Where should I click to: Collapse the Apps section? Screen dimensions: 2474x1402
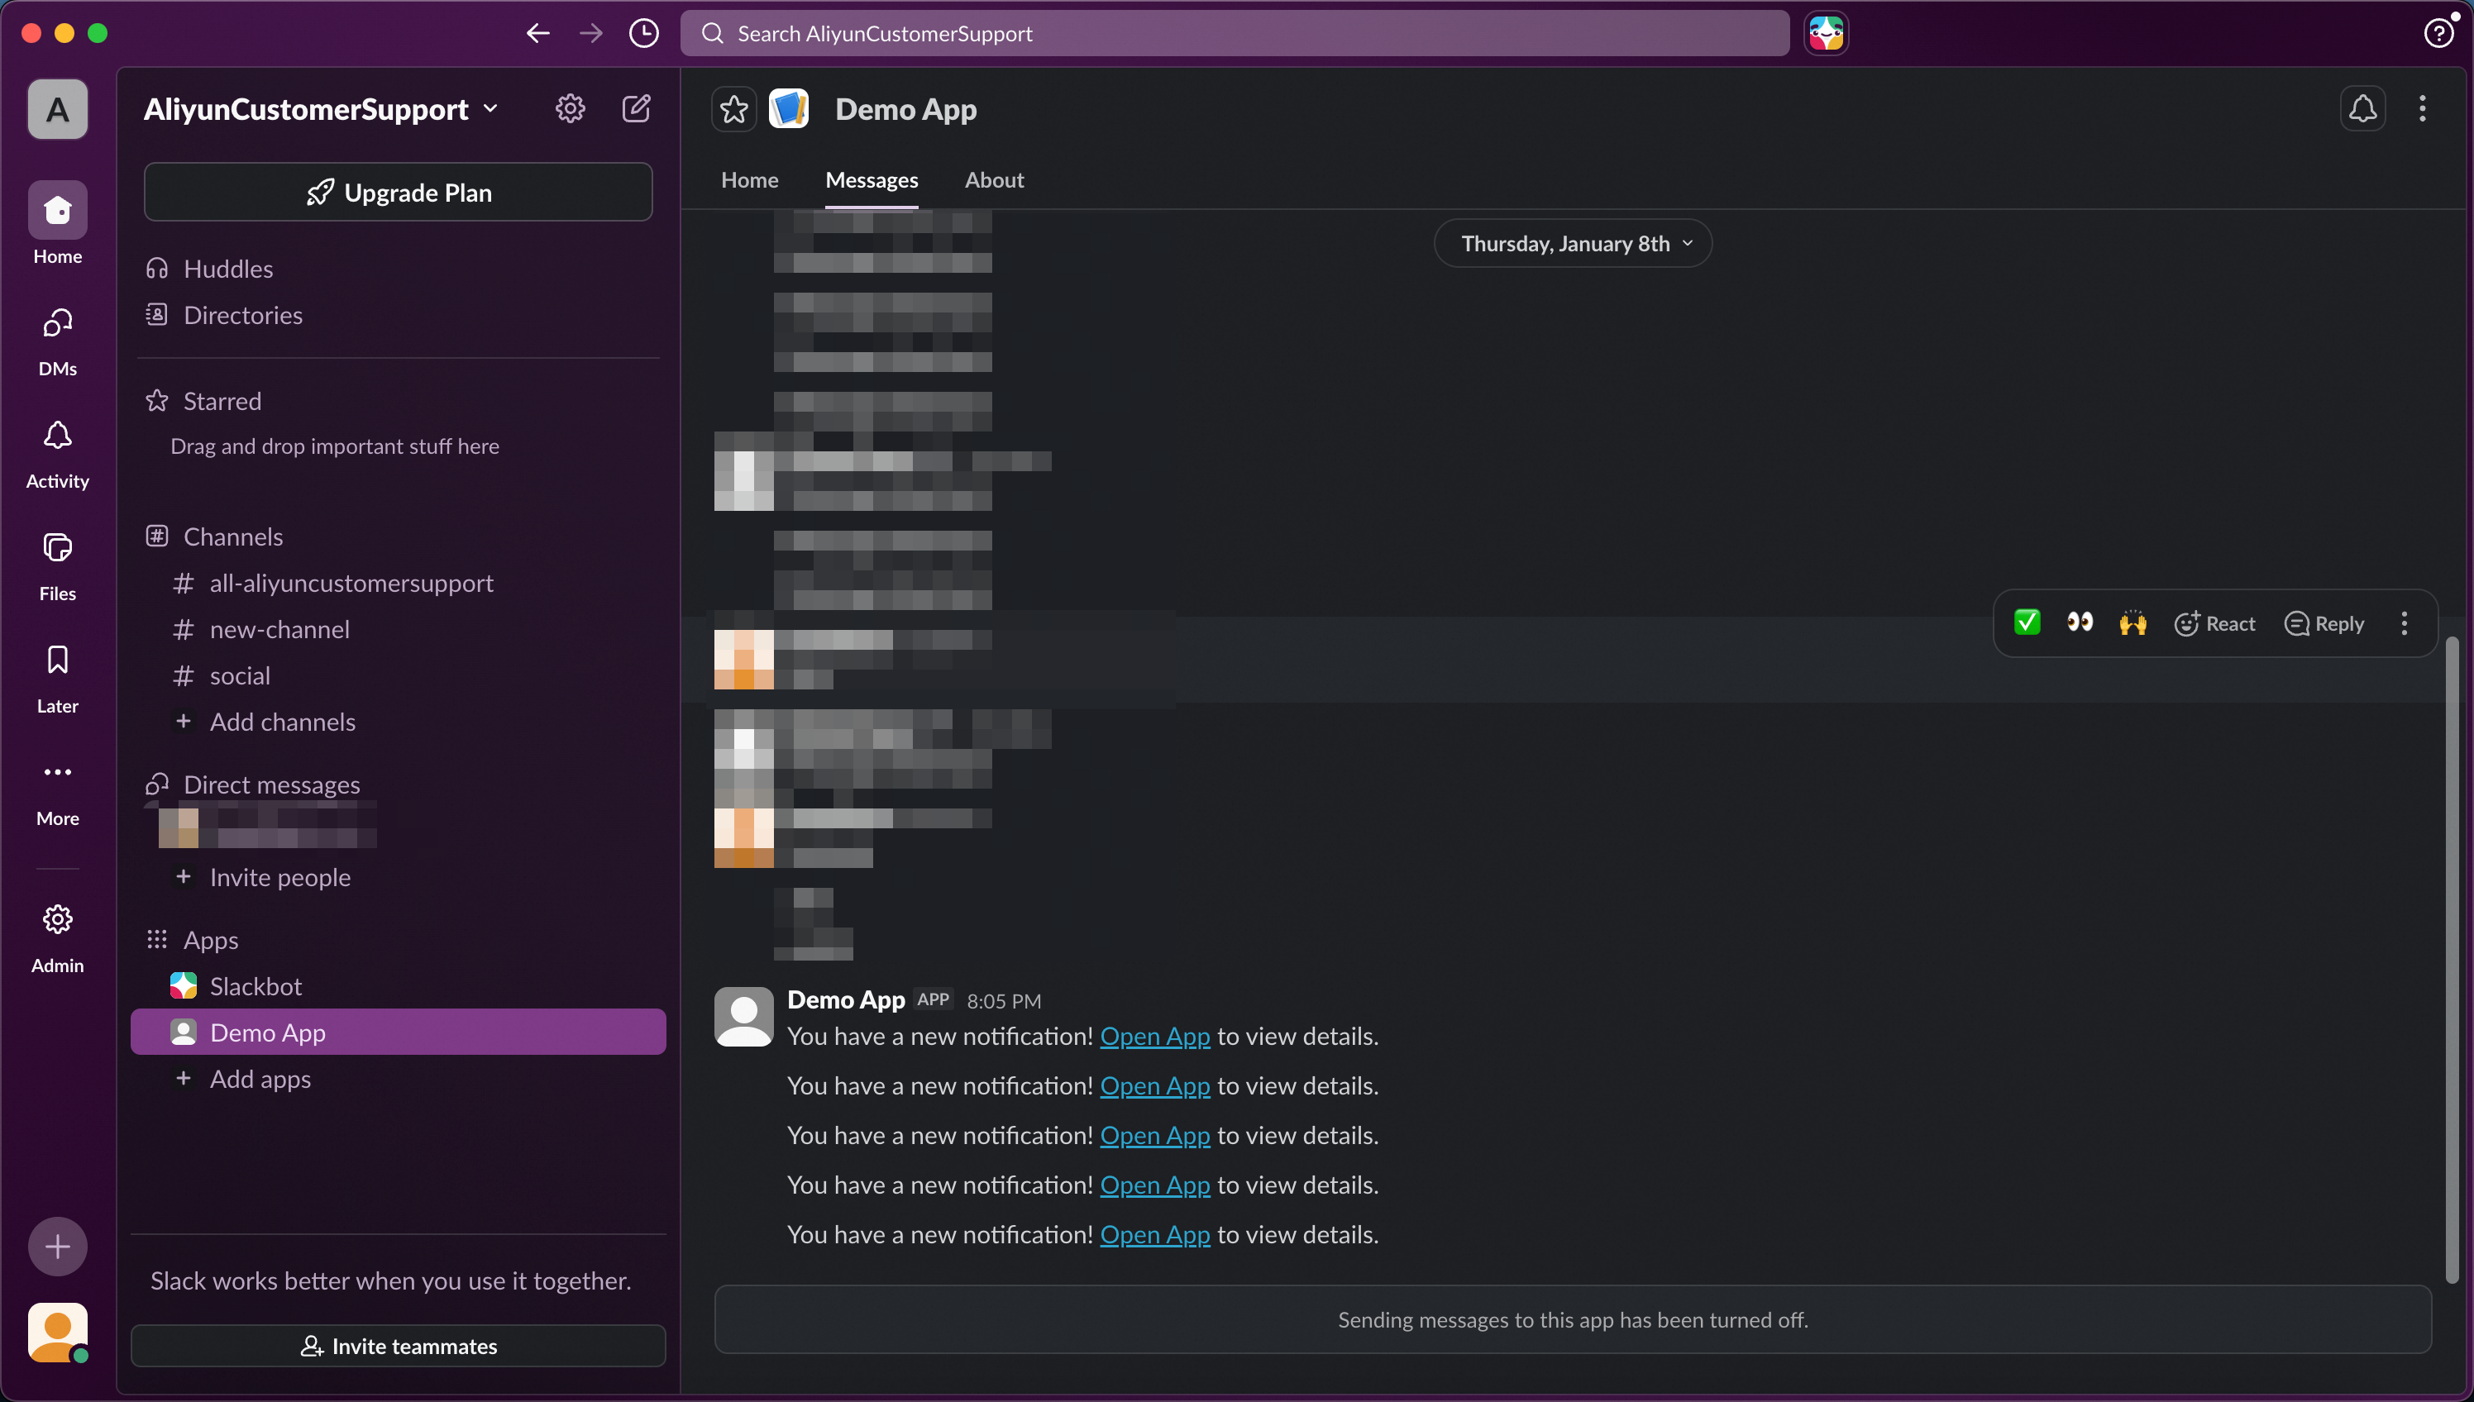point(211,940)
